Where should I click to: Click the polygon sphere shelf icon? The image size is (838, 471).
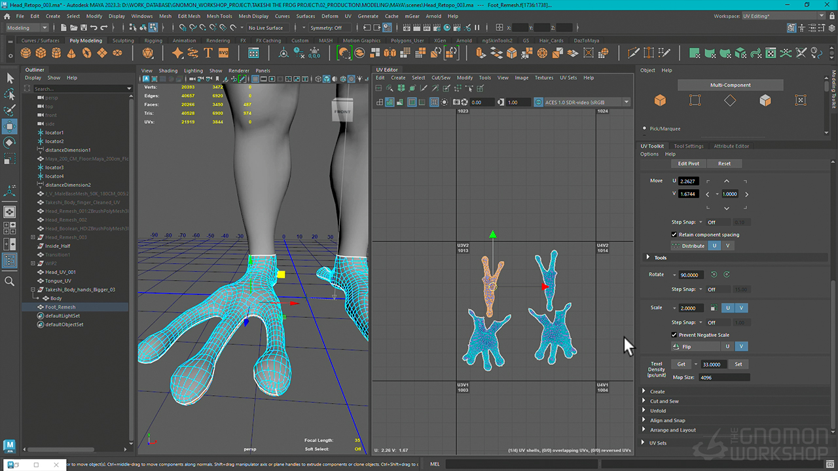pyautogui.click(x=26, y=53)
